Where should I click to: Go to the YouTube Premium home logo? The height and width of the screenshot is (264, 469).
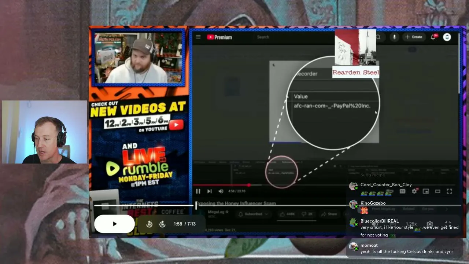219,37
